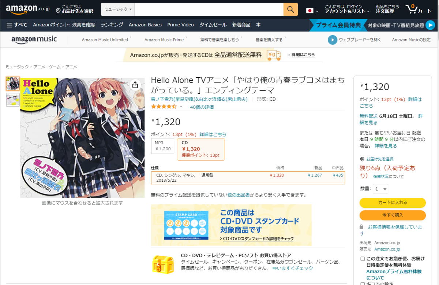The height and width of the screenshot is (285, 439).
Task: Click Amazonプライム無料体験について link
Action: [x=394, y=275]
